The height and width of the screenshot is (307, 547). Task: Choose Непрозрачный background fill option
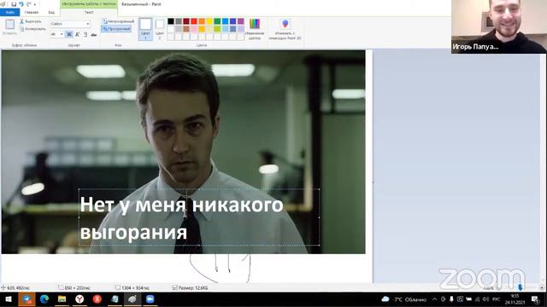coord(118,21)
